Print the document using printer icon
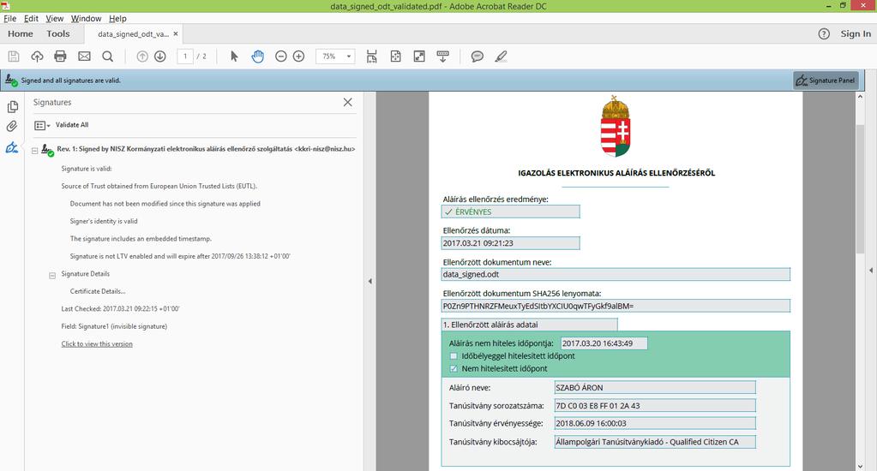Screen dimensions: 877x471 click(x=60, y=57)
